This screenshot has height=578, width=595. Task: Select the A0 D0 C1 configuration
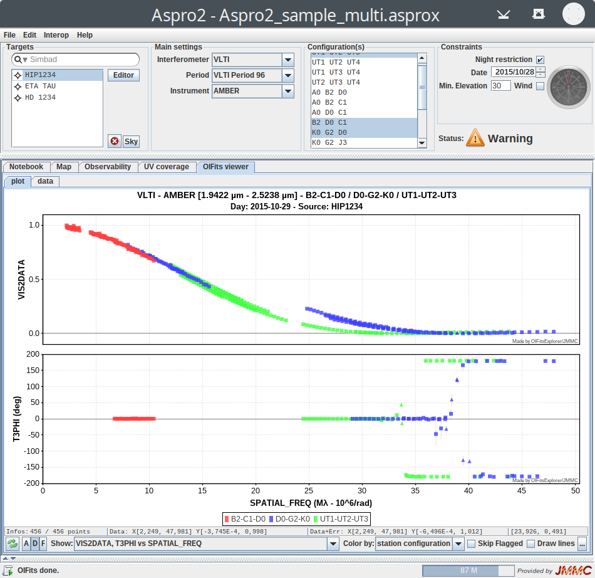[x=364, y=112]
